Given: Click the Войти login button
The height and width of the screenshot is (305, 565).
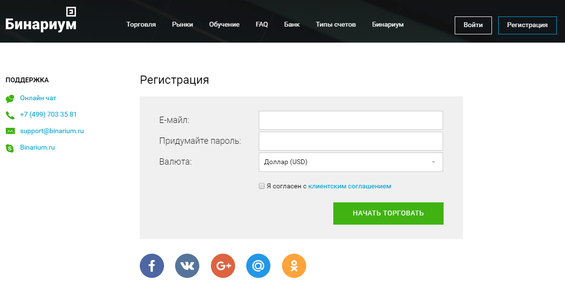Looking at the screenshot, I should [473, 25].
